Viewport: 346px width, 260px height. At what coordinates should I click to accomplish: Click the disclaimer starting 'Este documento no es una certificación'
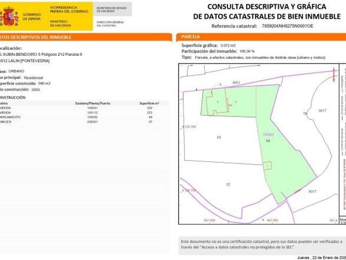(x=262, y=244)
